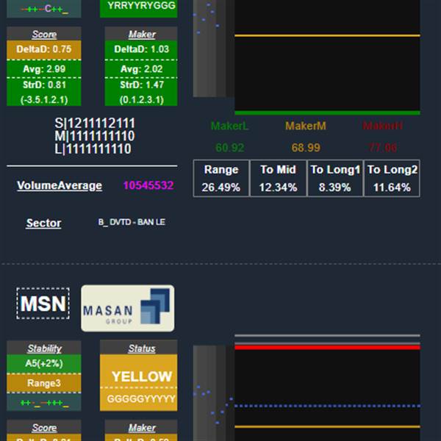Click the Sector label
441x441 pixels.
[x=43, y=223]
